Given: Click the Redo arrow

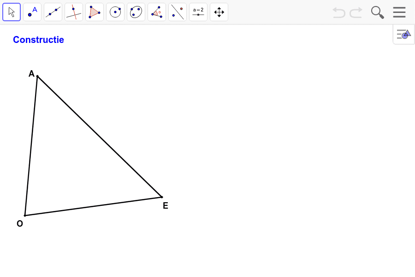Looking at the screenshot, I should coord(356,12).
